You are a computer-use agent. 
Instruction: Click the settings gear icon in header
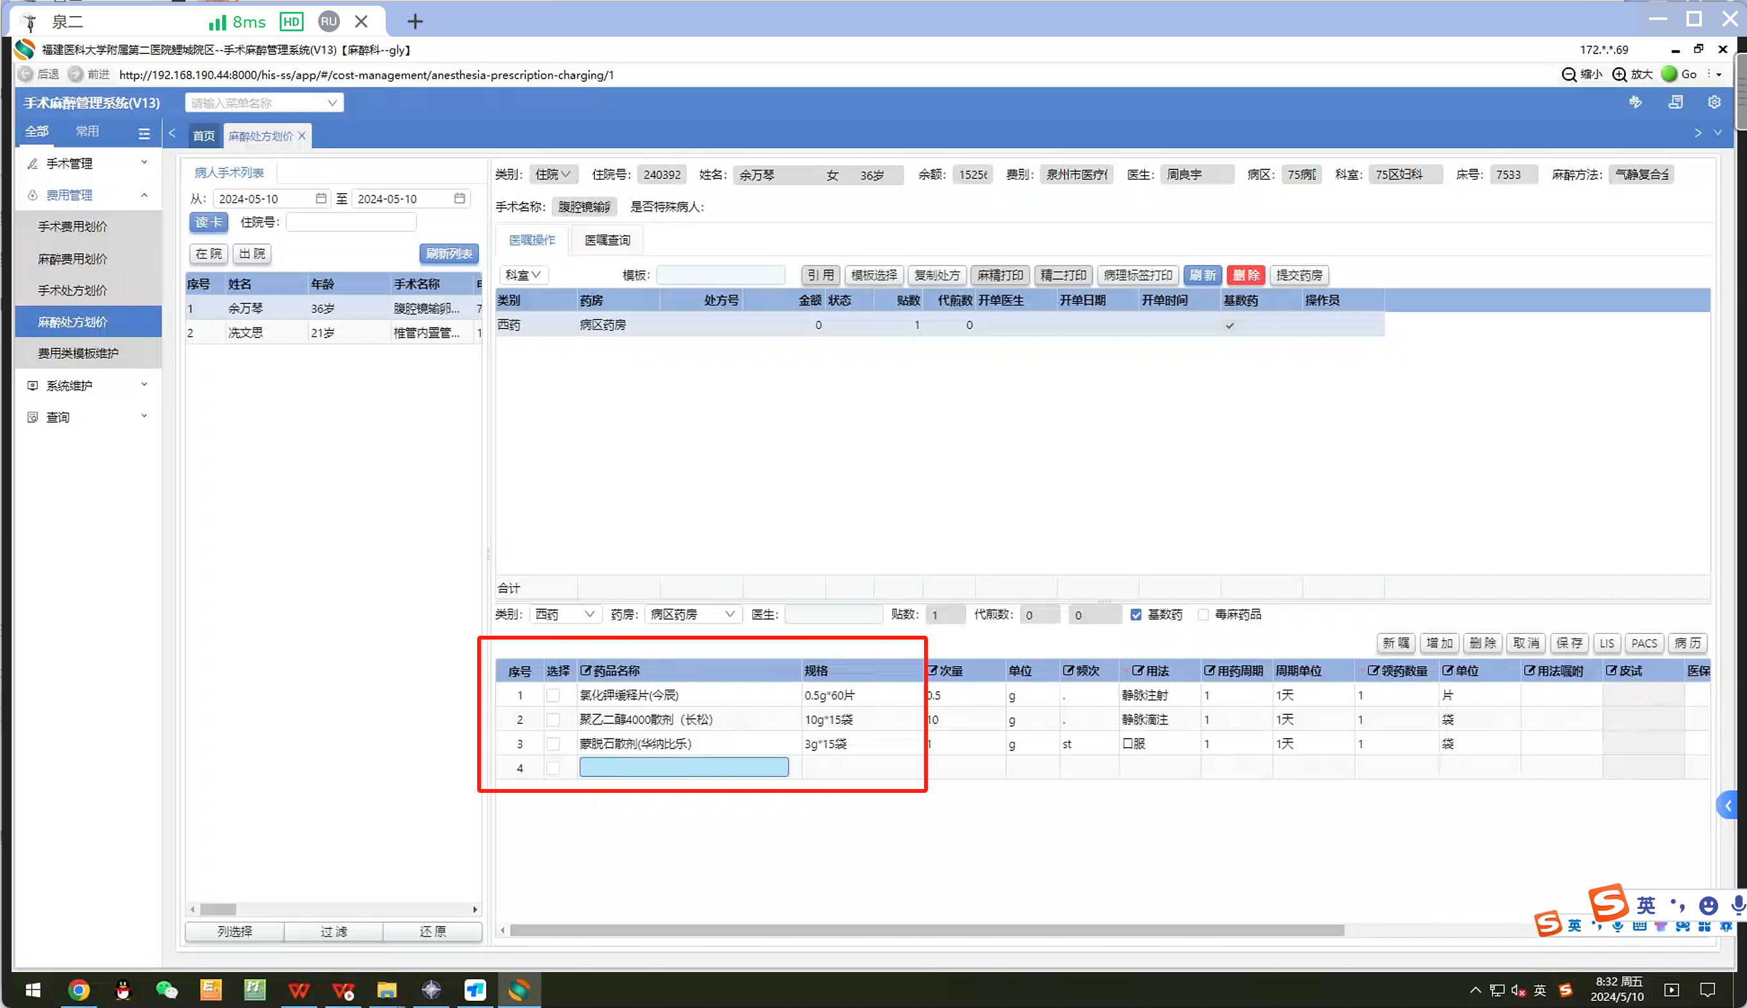(1714, 102)
